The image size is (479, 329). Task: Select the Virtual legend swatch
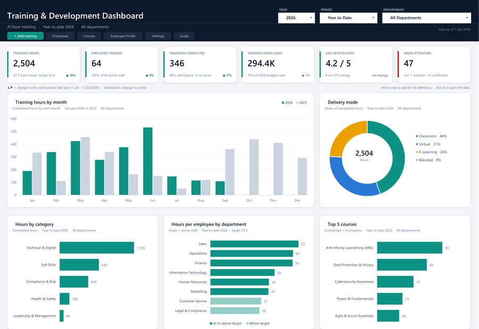(x=417, y=144)
